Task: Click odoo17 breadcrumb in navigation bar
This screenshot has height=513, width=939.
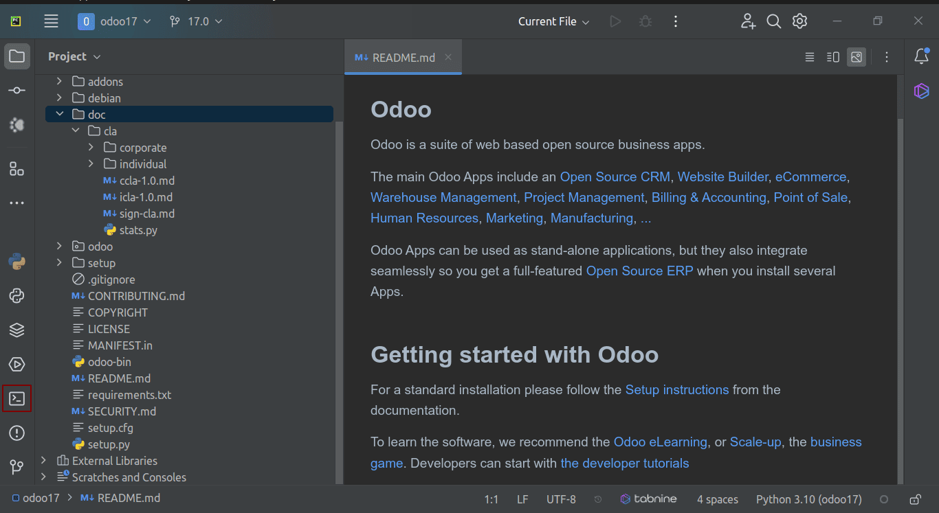Action: tap(35, 498)
